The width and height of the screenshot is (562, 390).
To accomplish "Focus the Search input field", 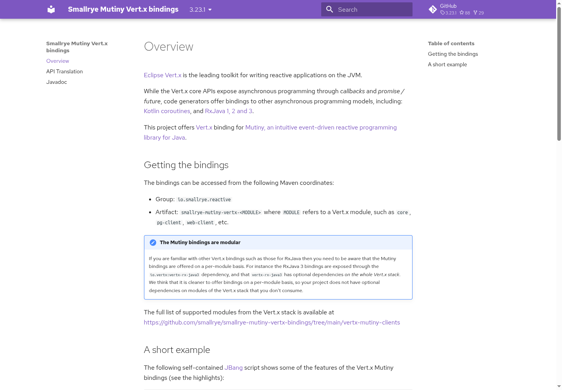I will pos(367,9).
